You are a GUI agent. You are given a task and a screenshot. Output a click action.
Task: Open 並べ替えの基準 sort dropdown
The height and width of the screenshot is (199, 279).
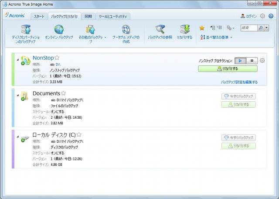pos(216,38)
